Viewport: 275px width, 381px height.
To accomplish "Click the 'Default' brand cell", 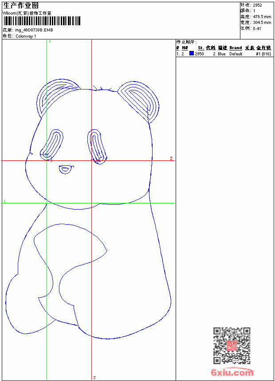I will point(236,54).
